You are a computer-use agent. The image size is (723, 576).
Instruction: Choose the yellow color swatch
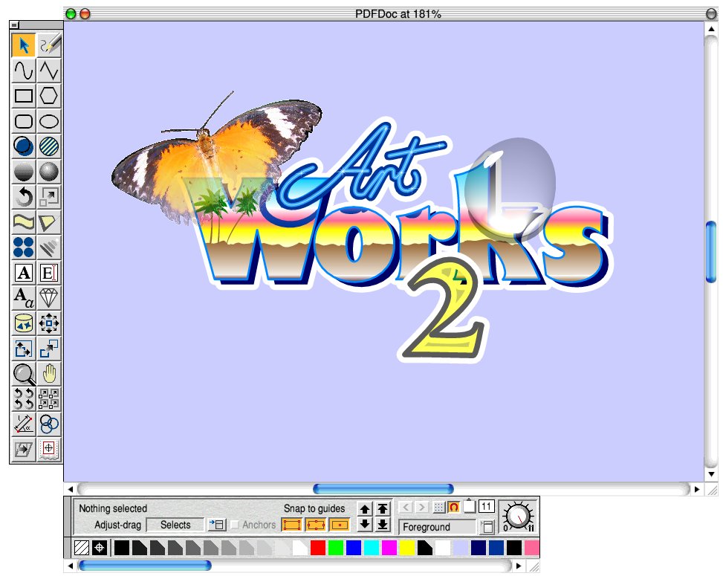point(406,549)
